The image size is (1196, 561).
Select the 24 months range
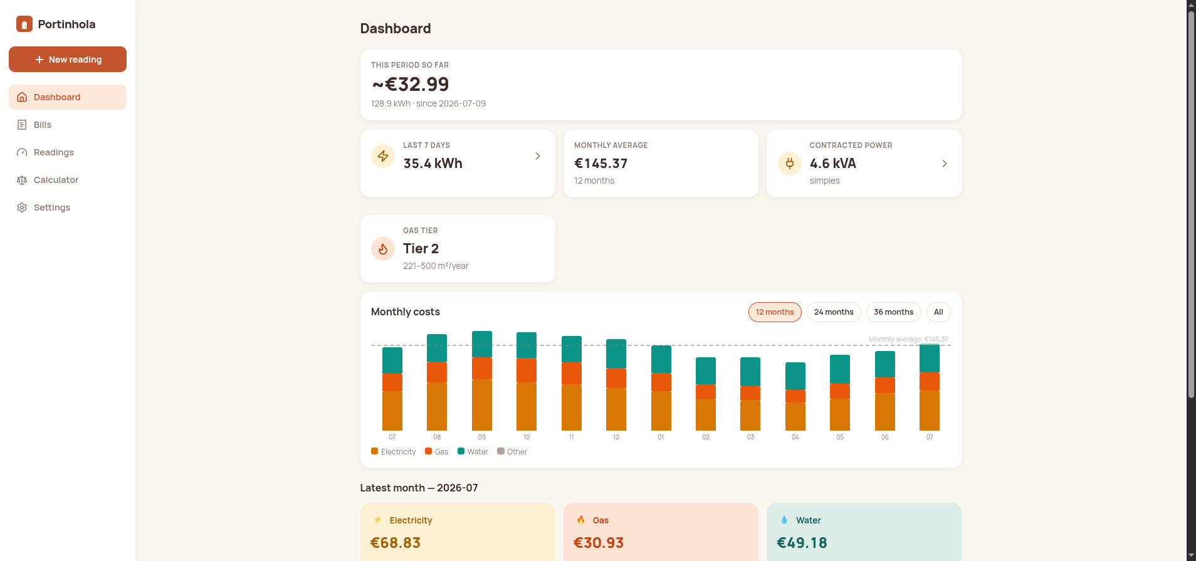coord(834,312)
